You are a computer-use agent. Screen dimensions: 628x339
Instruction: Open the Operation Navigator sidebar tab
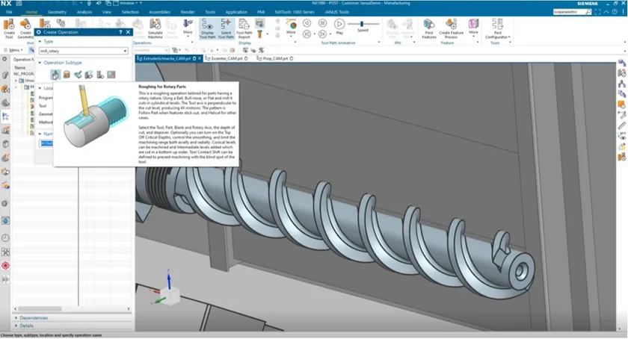[5, 117]
